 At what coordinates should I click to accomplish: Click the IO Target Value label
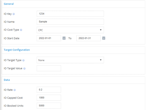13,68
